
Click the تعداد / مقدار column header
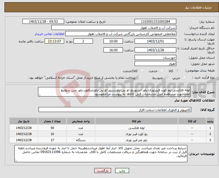coord(52,121)
